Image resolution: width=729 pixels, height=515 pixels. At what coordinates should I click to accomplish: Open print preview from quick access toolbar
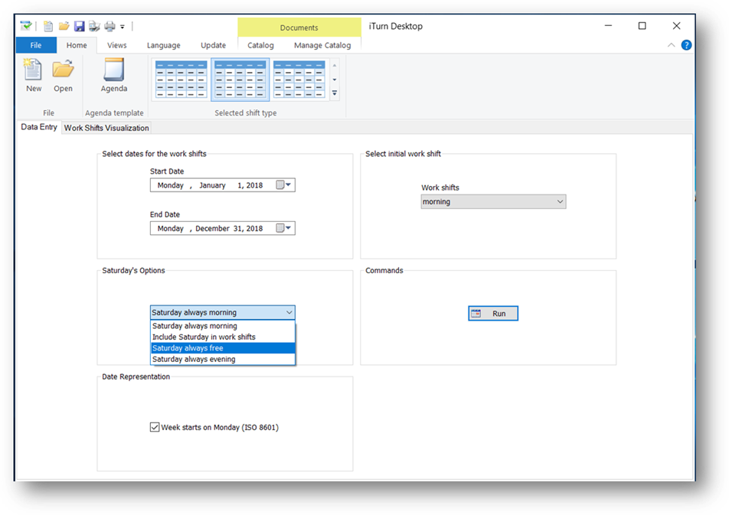click(94, 26)
